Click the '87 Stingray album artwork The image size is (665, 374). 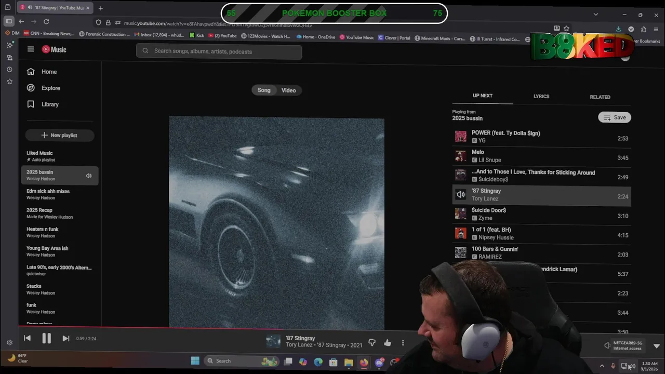pos(276,222)
